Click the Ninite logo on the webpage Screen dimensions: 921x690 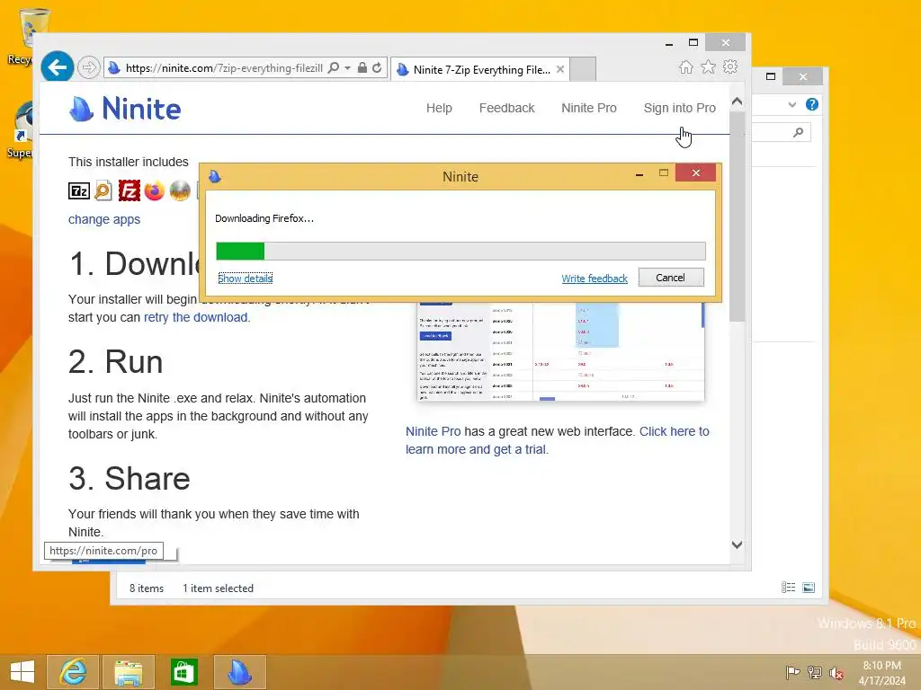pyautogui.click(x=125, y=109)
